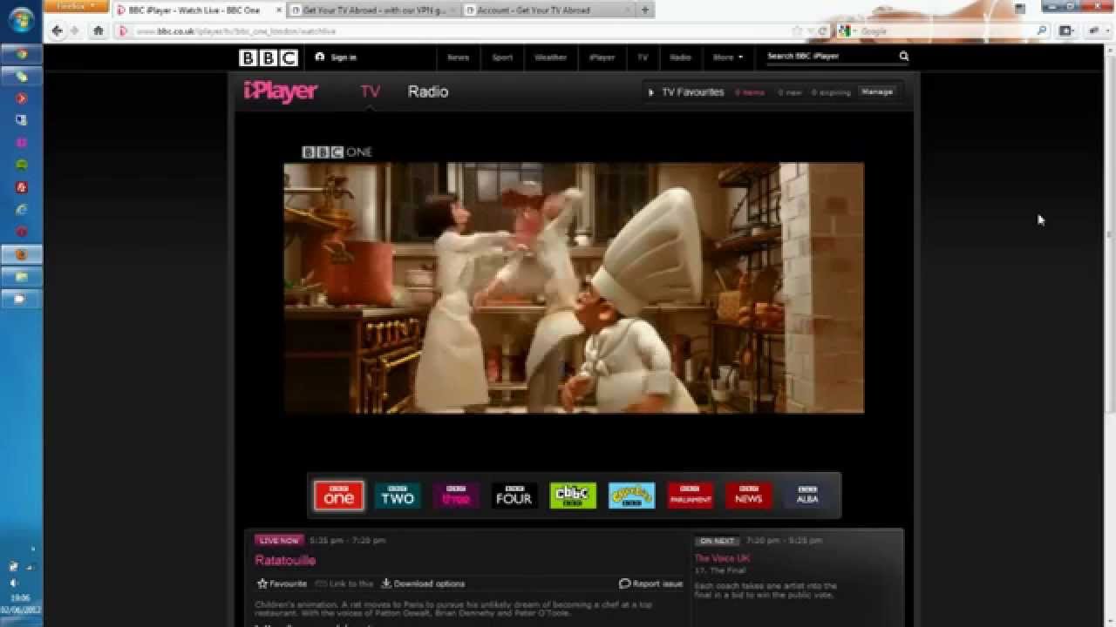Switch to the CBeebies channel
1116x627 pixels.
[631, 496]
